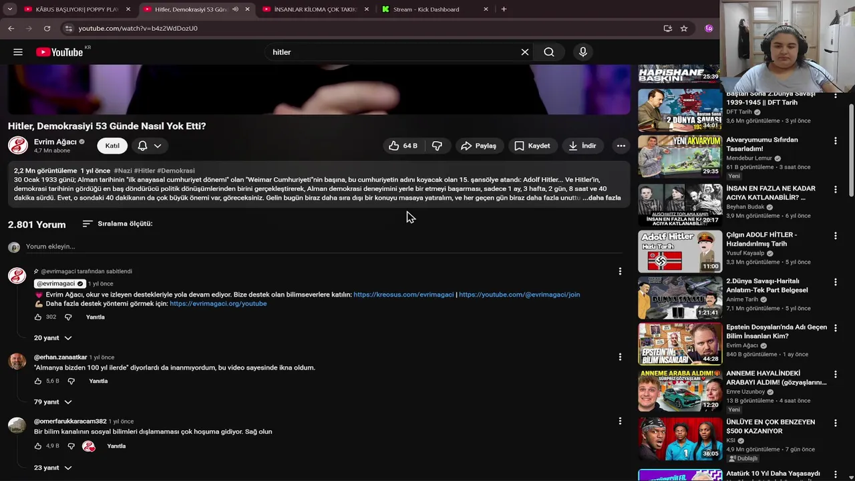The image size is (855, 481).
Task: Like @omerfarukkaracam382's comment
Action: tap(38, 446)
